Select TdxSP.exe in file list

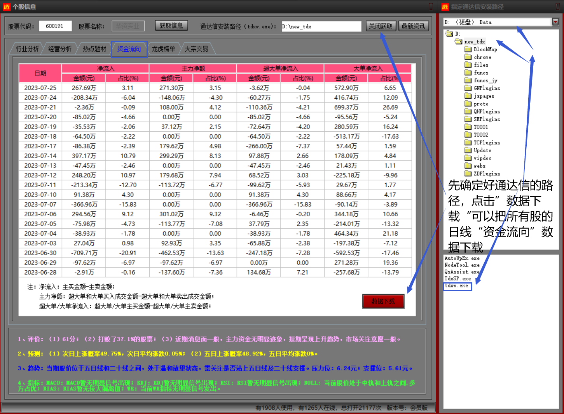pos(457,278)
